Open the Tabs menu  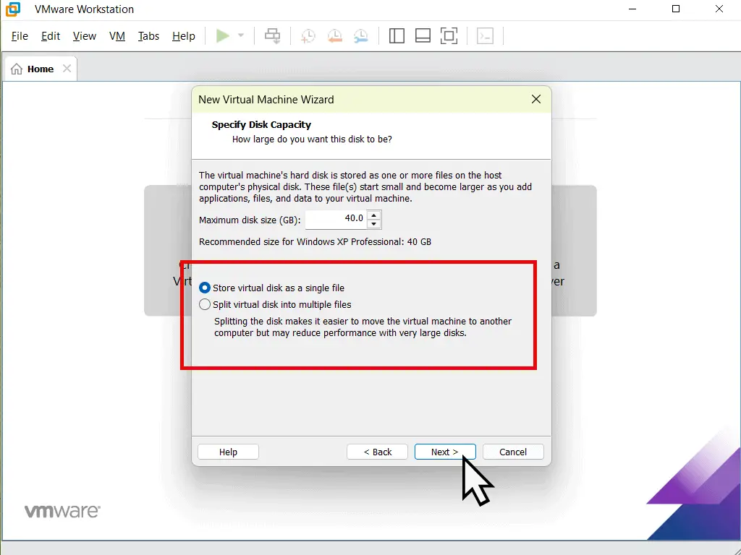point(148,36)
